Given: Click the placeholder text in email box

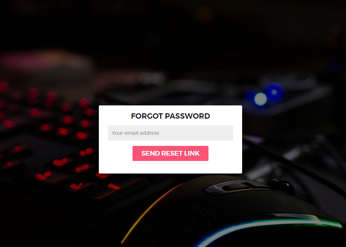Looking at the screenshot, I should pyautogui.click(x=135, y=133).
